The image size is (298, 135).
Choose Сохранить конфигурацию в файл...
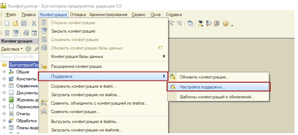(x=104, y=86)
